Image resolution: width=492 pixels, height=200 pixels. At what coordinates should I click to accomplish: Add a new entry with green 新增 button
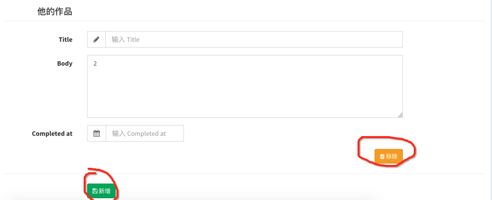(101, 191)
